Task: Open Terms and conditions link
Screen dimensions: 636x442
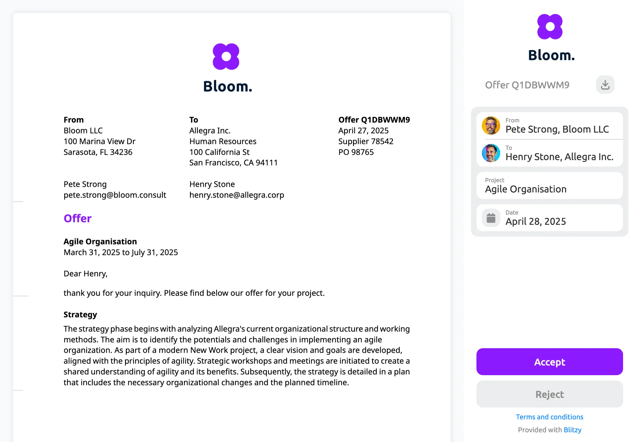Action: [549, 417]
